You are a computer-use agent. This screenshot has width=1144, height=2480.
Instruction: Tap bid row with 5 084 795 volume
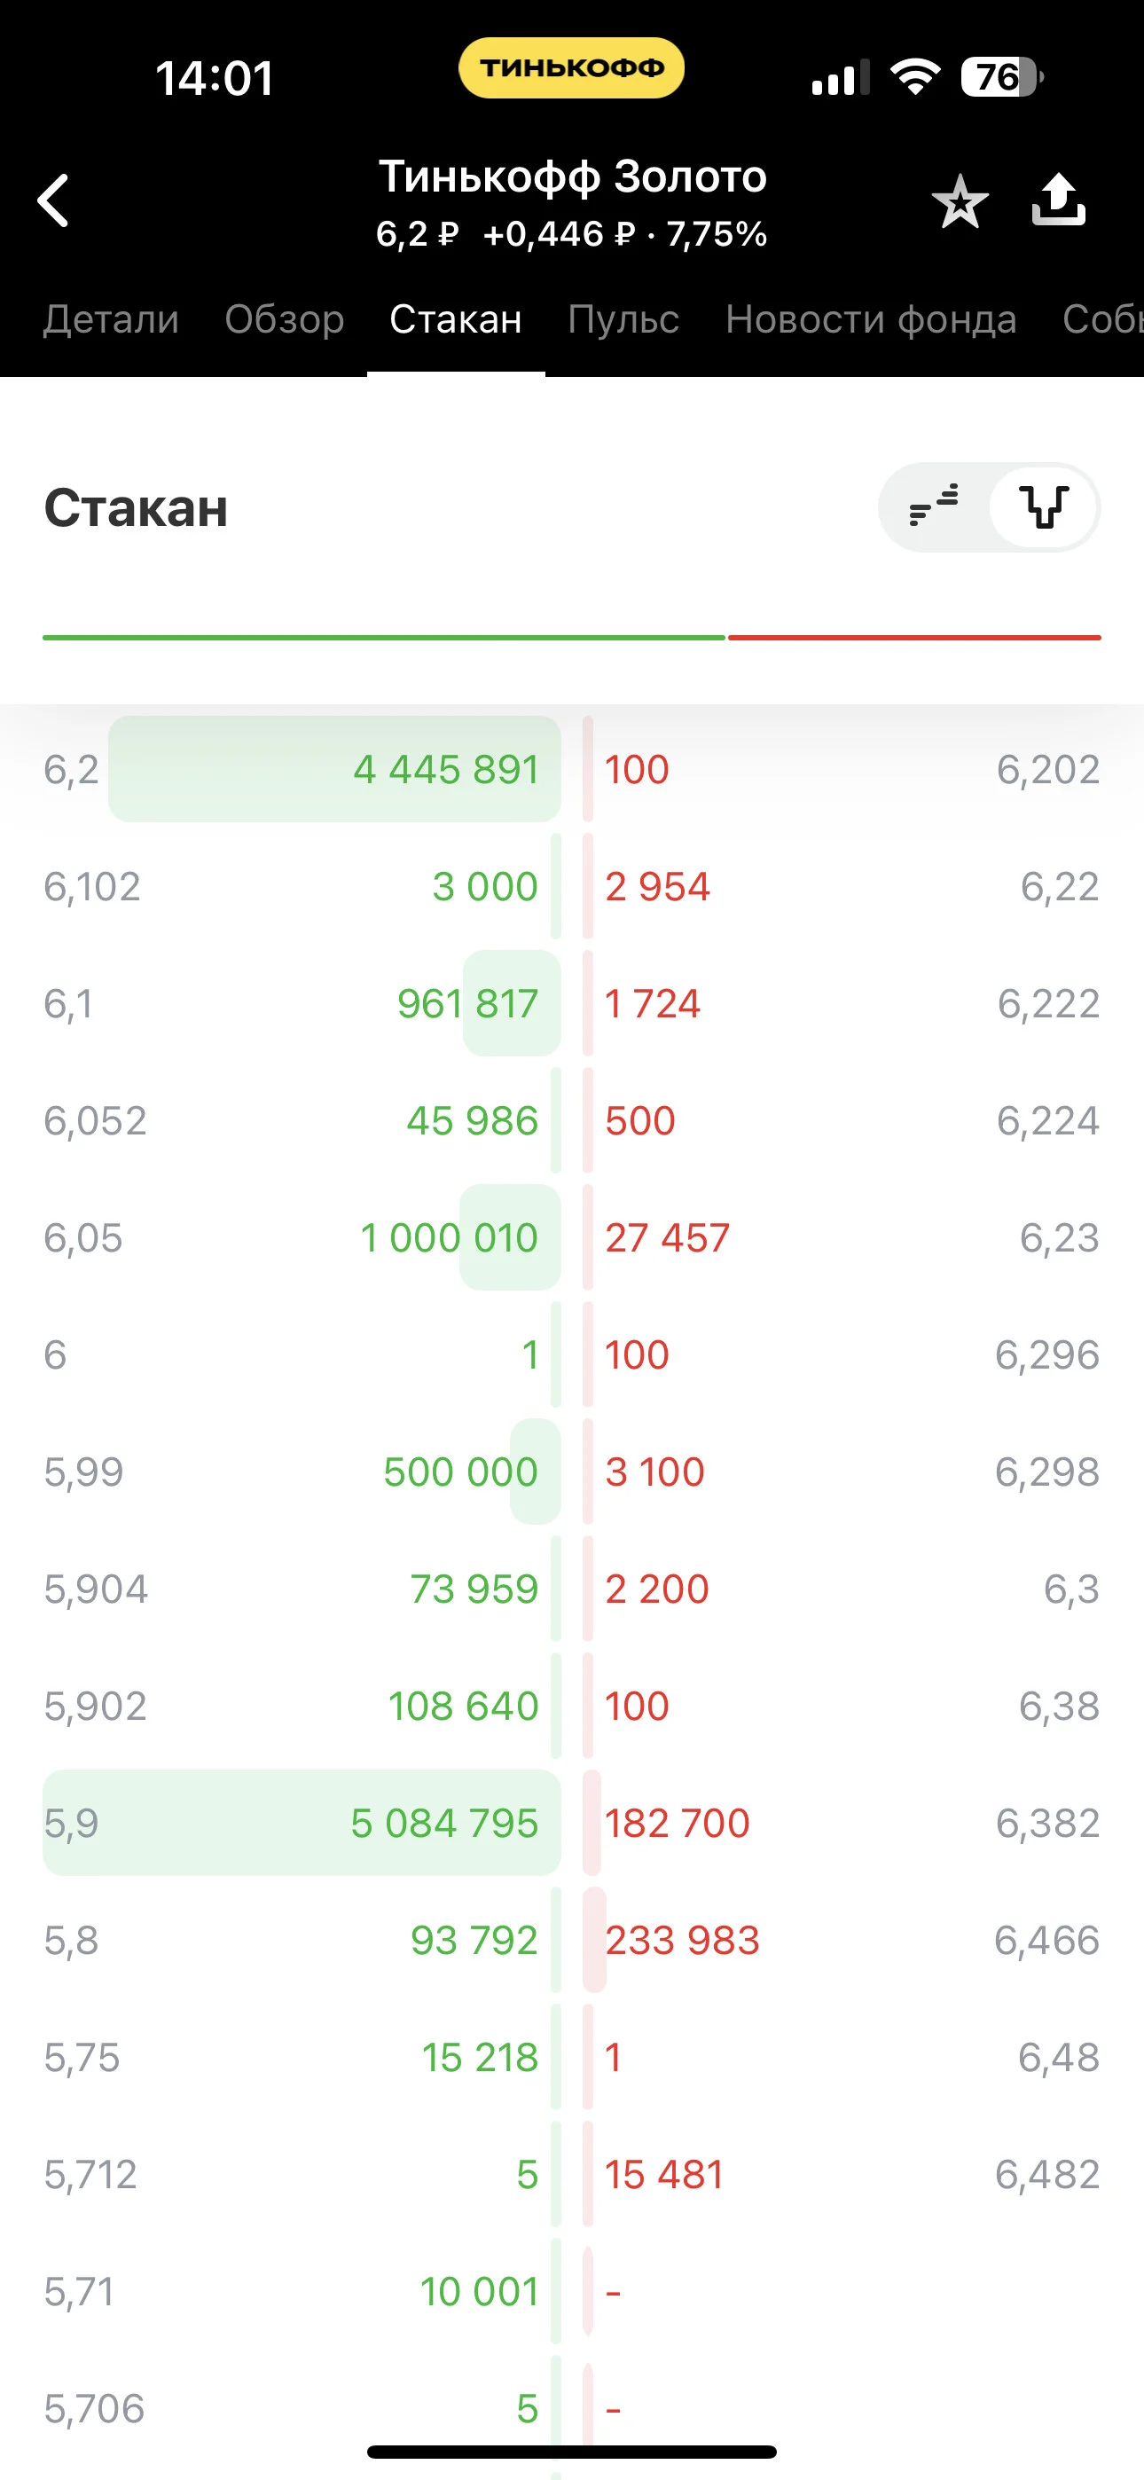coord(302,1823)
